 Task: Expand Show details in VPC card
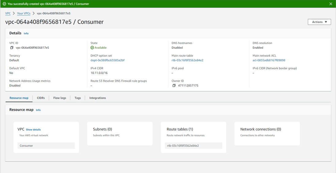tap(33, 130)
